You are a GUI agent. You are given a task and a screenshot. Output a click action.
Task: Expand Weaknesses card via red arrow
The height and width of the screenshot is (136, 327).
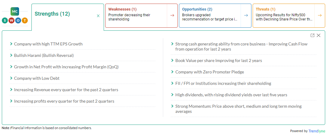point(172,15)
